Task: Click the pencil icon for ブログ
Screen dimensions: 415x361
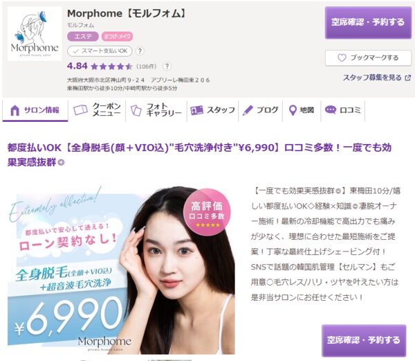Action: (248, 110)
